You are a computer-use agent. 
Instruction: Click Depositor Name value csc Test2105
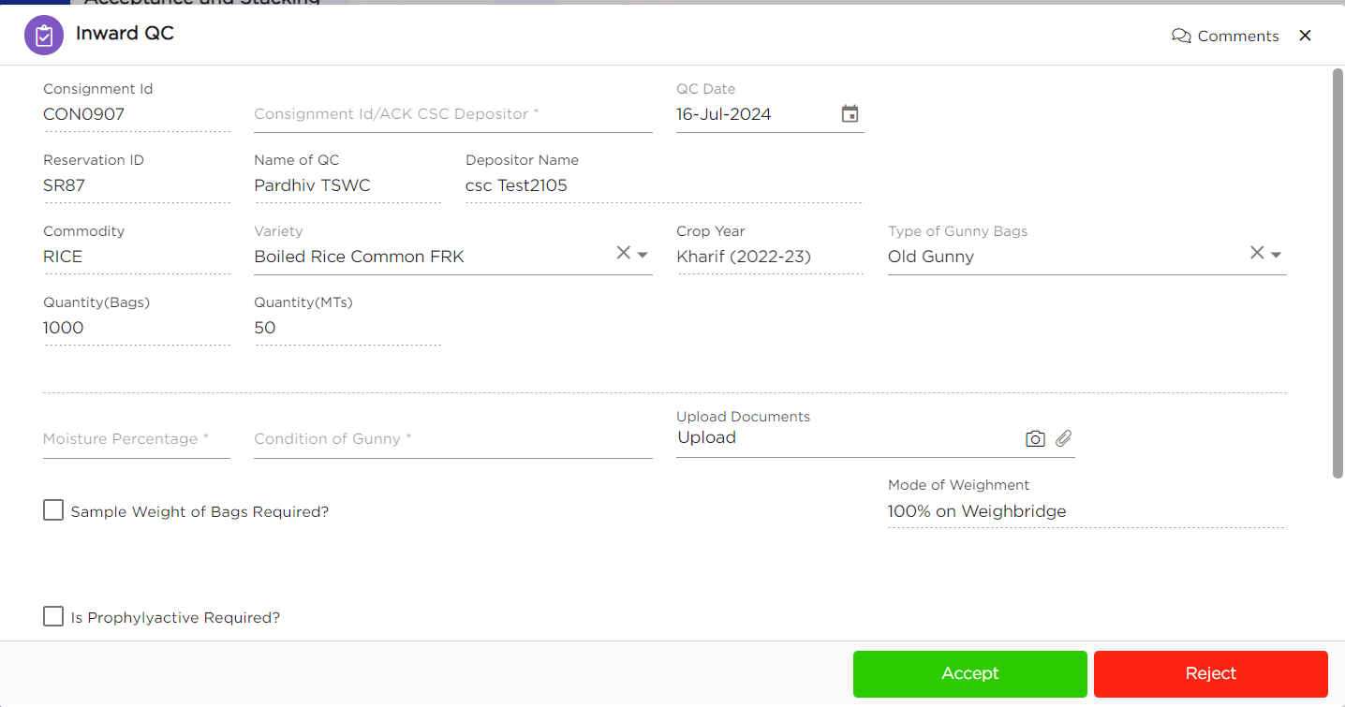pos(516,185)
